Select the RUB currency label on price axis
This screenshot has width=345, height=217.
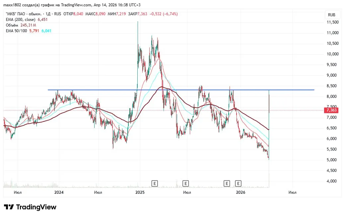click(331, 15)
